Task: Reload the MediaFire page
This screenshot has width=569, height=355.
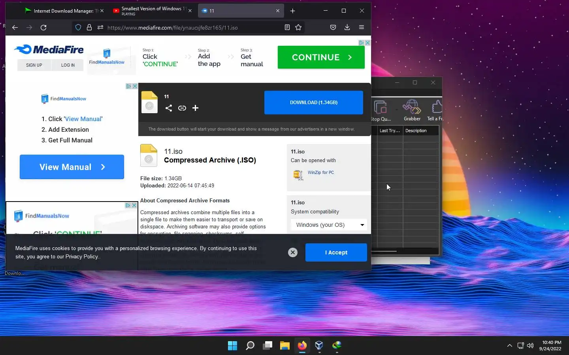Action: (x=43, y=27)
